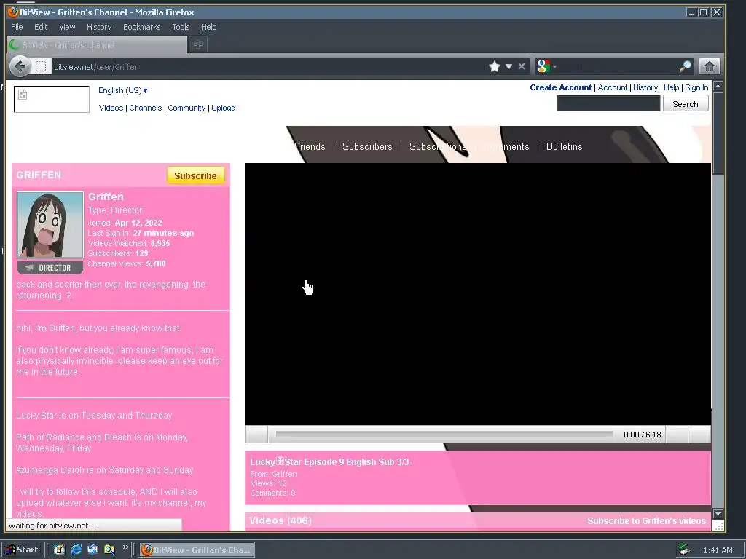Click Subscribe to Griffen's videos link

pos(647,521)
